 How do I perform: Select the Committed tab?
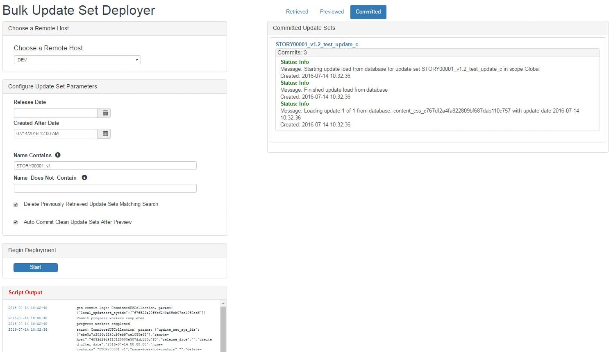tap(368, 12)
